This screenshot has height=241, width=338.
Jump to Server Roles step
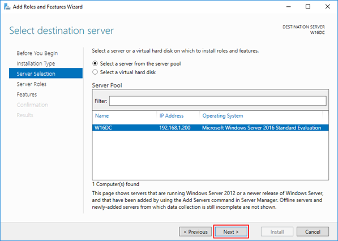[x=32, y=84]
